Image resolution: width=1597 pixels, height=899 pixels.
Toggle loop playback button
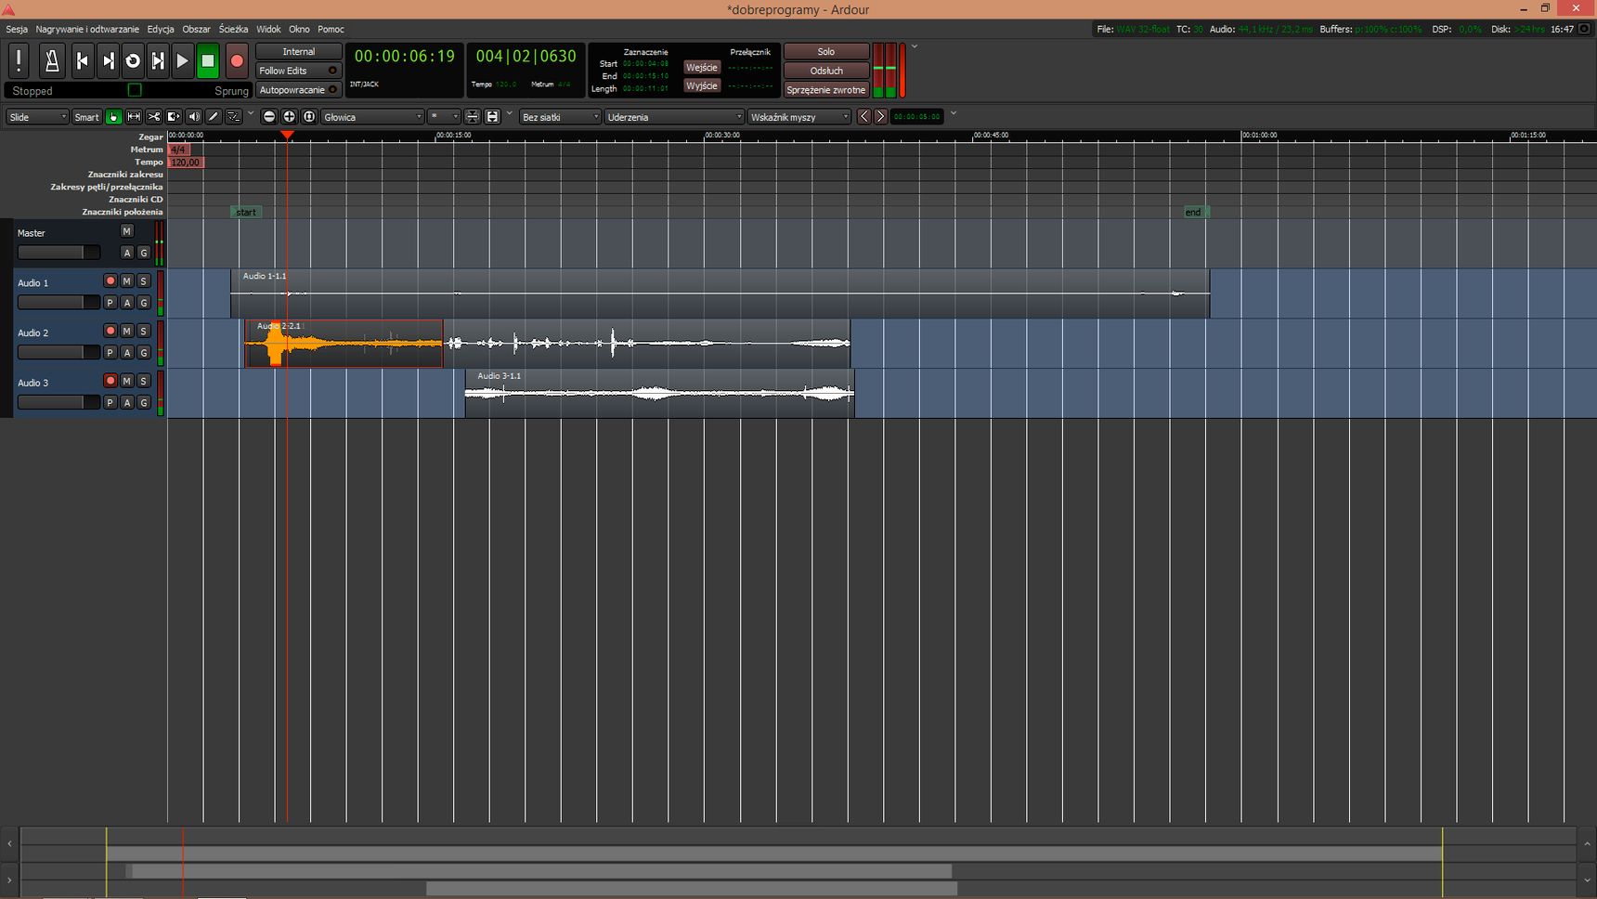point(133,60)
